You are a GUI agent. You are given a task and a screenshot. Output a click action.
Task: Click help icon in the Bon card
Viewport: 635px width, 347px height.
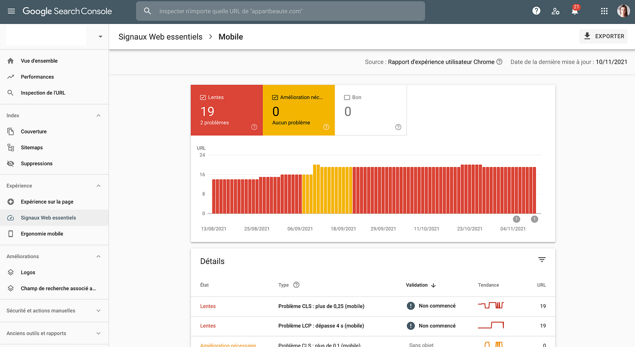[x=398, y=127]
